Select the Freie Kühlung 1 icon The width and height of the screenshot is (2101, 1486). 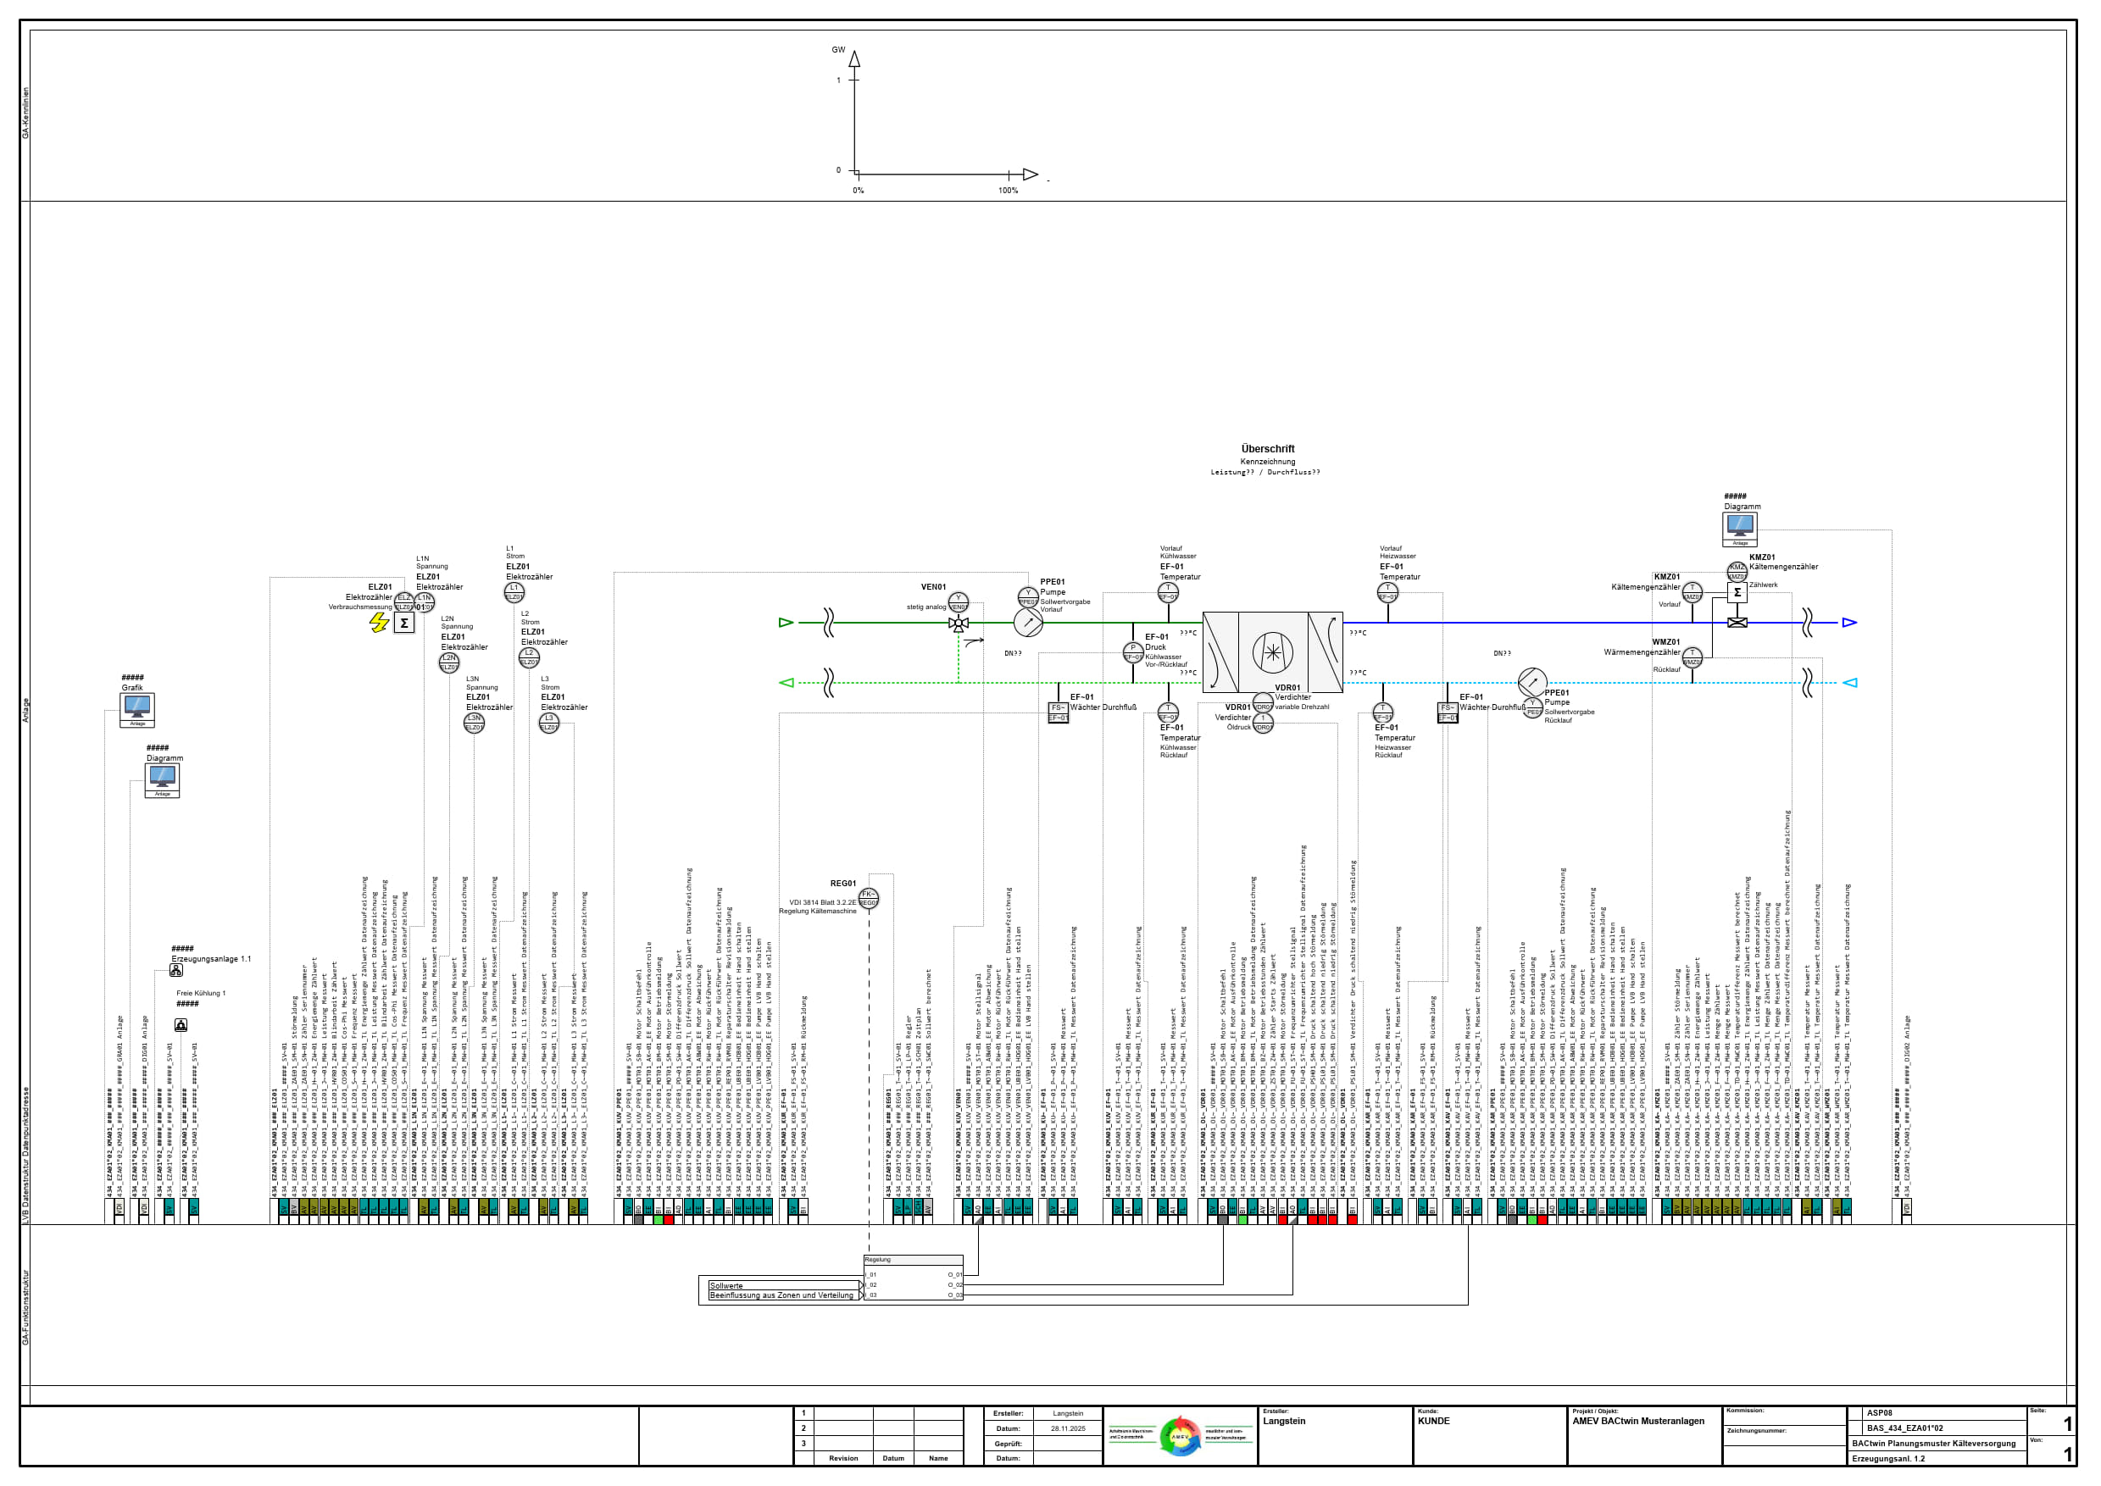pos(181,1025)
